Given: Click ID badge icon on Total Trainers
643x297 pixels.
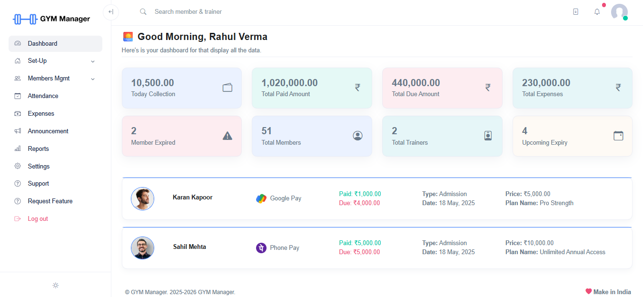Looking at the screenshot, I should tap(488, 136).
